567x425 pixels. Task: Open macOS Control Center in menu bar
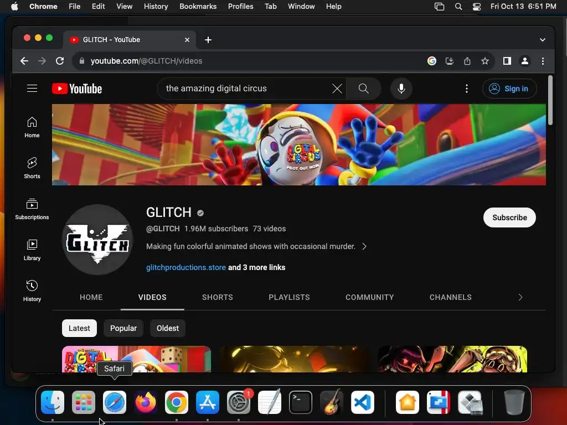pos(476,6)
